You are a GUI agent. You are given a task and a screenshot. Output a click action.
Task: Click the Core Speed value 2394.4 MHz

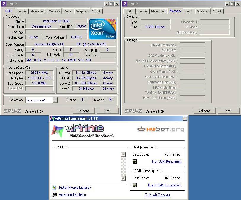[x=39, y=73]
